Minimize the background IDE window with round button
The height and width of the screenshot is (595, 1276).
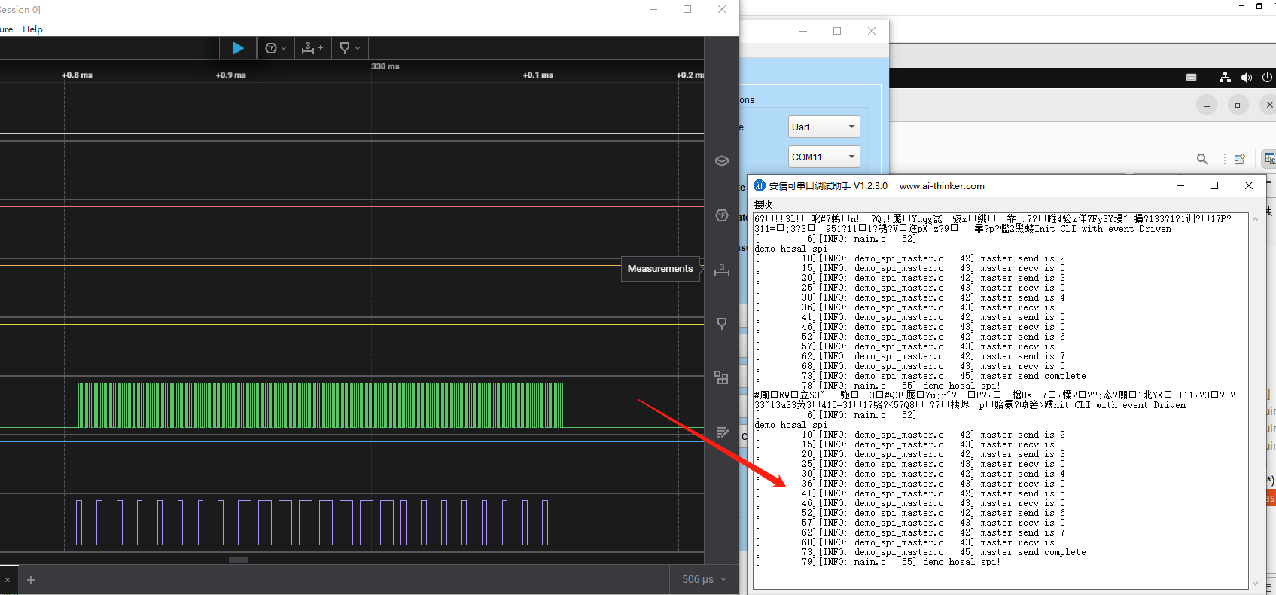coord(1207,105)
